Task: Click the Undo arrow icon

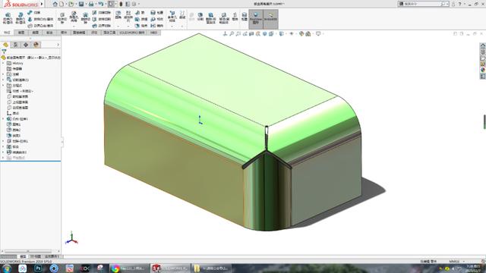Action: [x=101, y=4]
